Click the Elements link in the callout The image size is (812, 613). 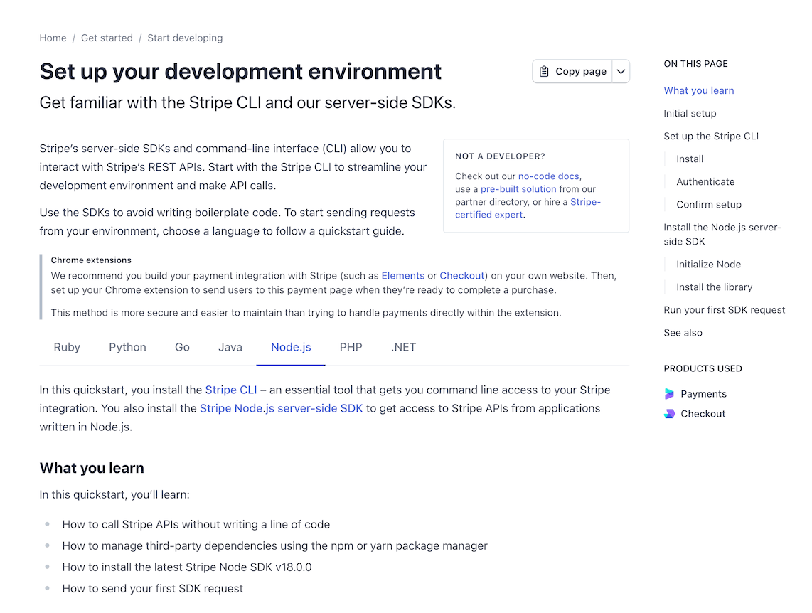coord(402,275)
